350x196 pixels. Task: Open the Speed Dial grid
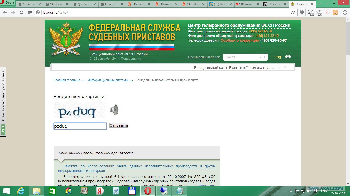coord(29,12)
